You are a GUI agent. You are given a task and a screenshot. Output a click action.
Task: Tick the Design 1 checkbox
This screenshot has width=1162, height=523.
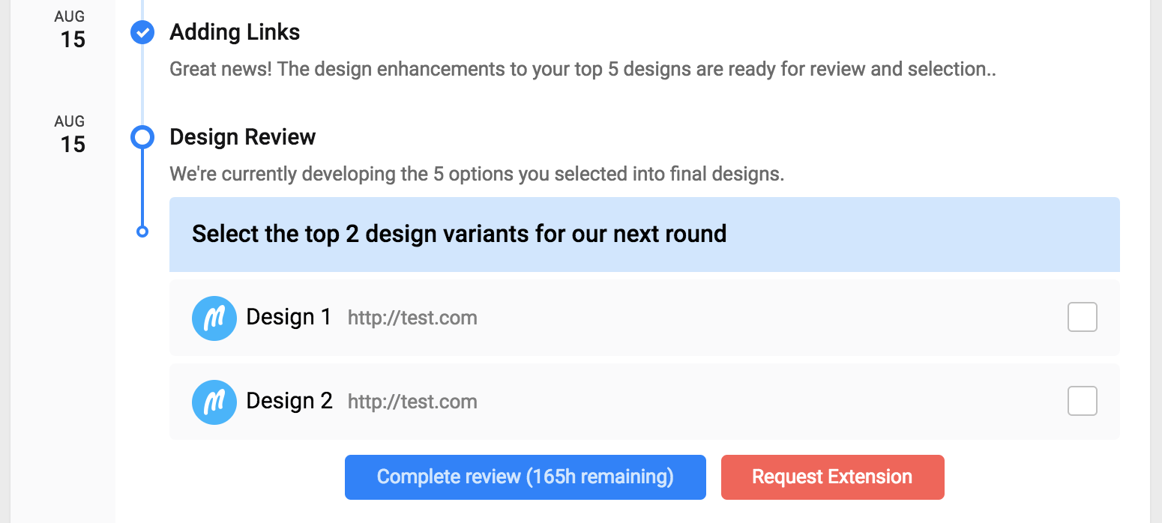pos(1082,317)
